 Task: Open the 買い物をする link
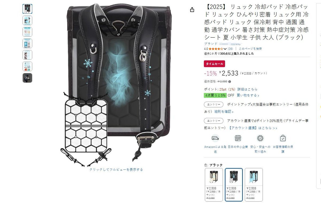248,95
